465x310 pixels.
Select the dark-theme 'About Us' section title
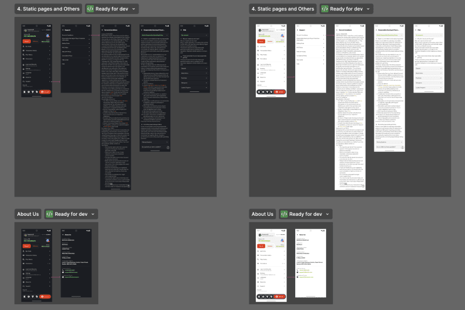pos(28,214)
